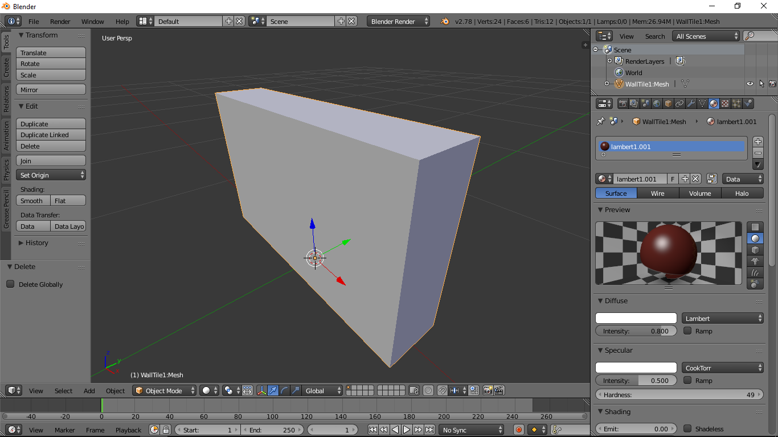
Task: Switch to the Wire material type tab
Action: tap(658, 193)
